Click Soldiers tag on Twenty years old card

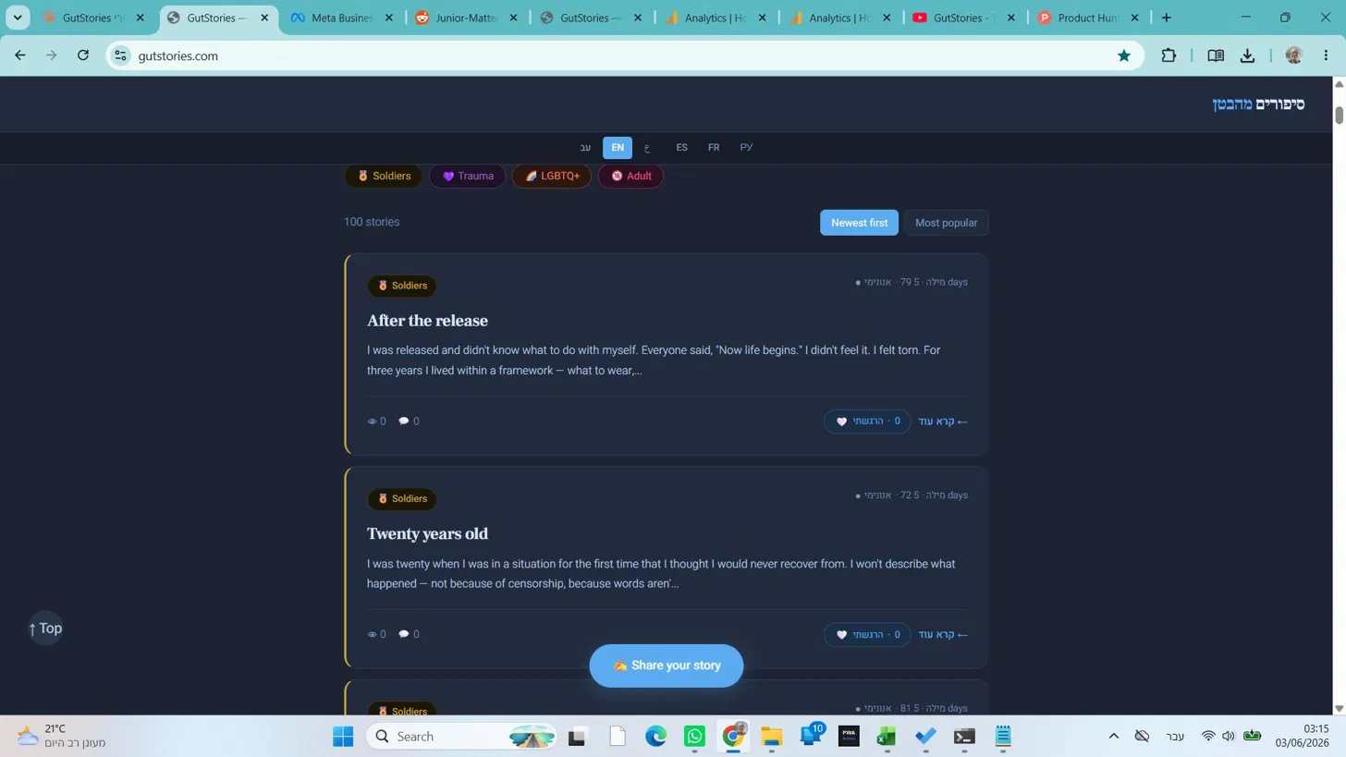401,499
